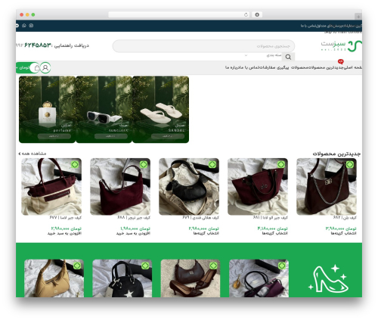Click the red chat bubble badge in menu
378x320 pixels.
341,61
